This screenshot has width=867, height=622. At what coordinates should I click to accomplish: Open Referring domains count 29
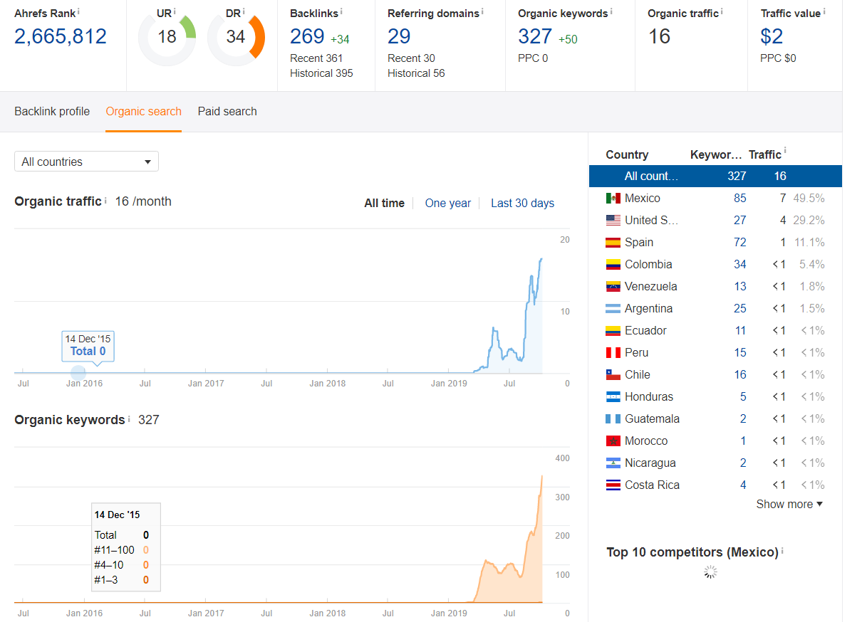(399, 36)
